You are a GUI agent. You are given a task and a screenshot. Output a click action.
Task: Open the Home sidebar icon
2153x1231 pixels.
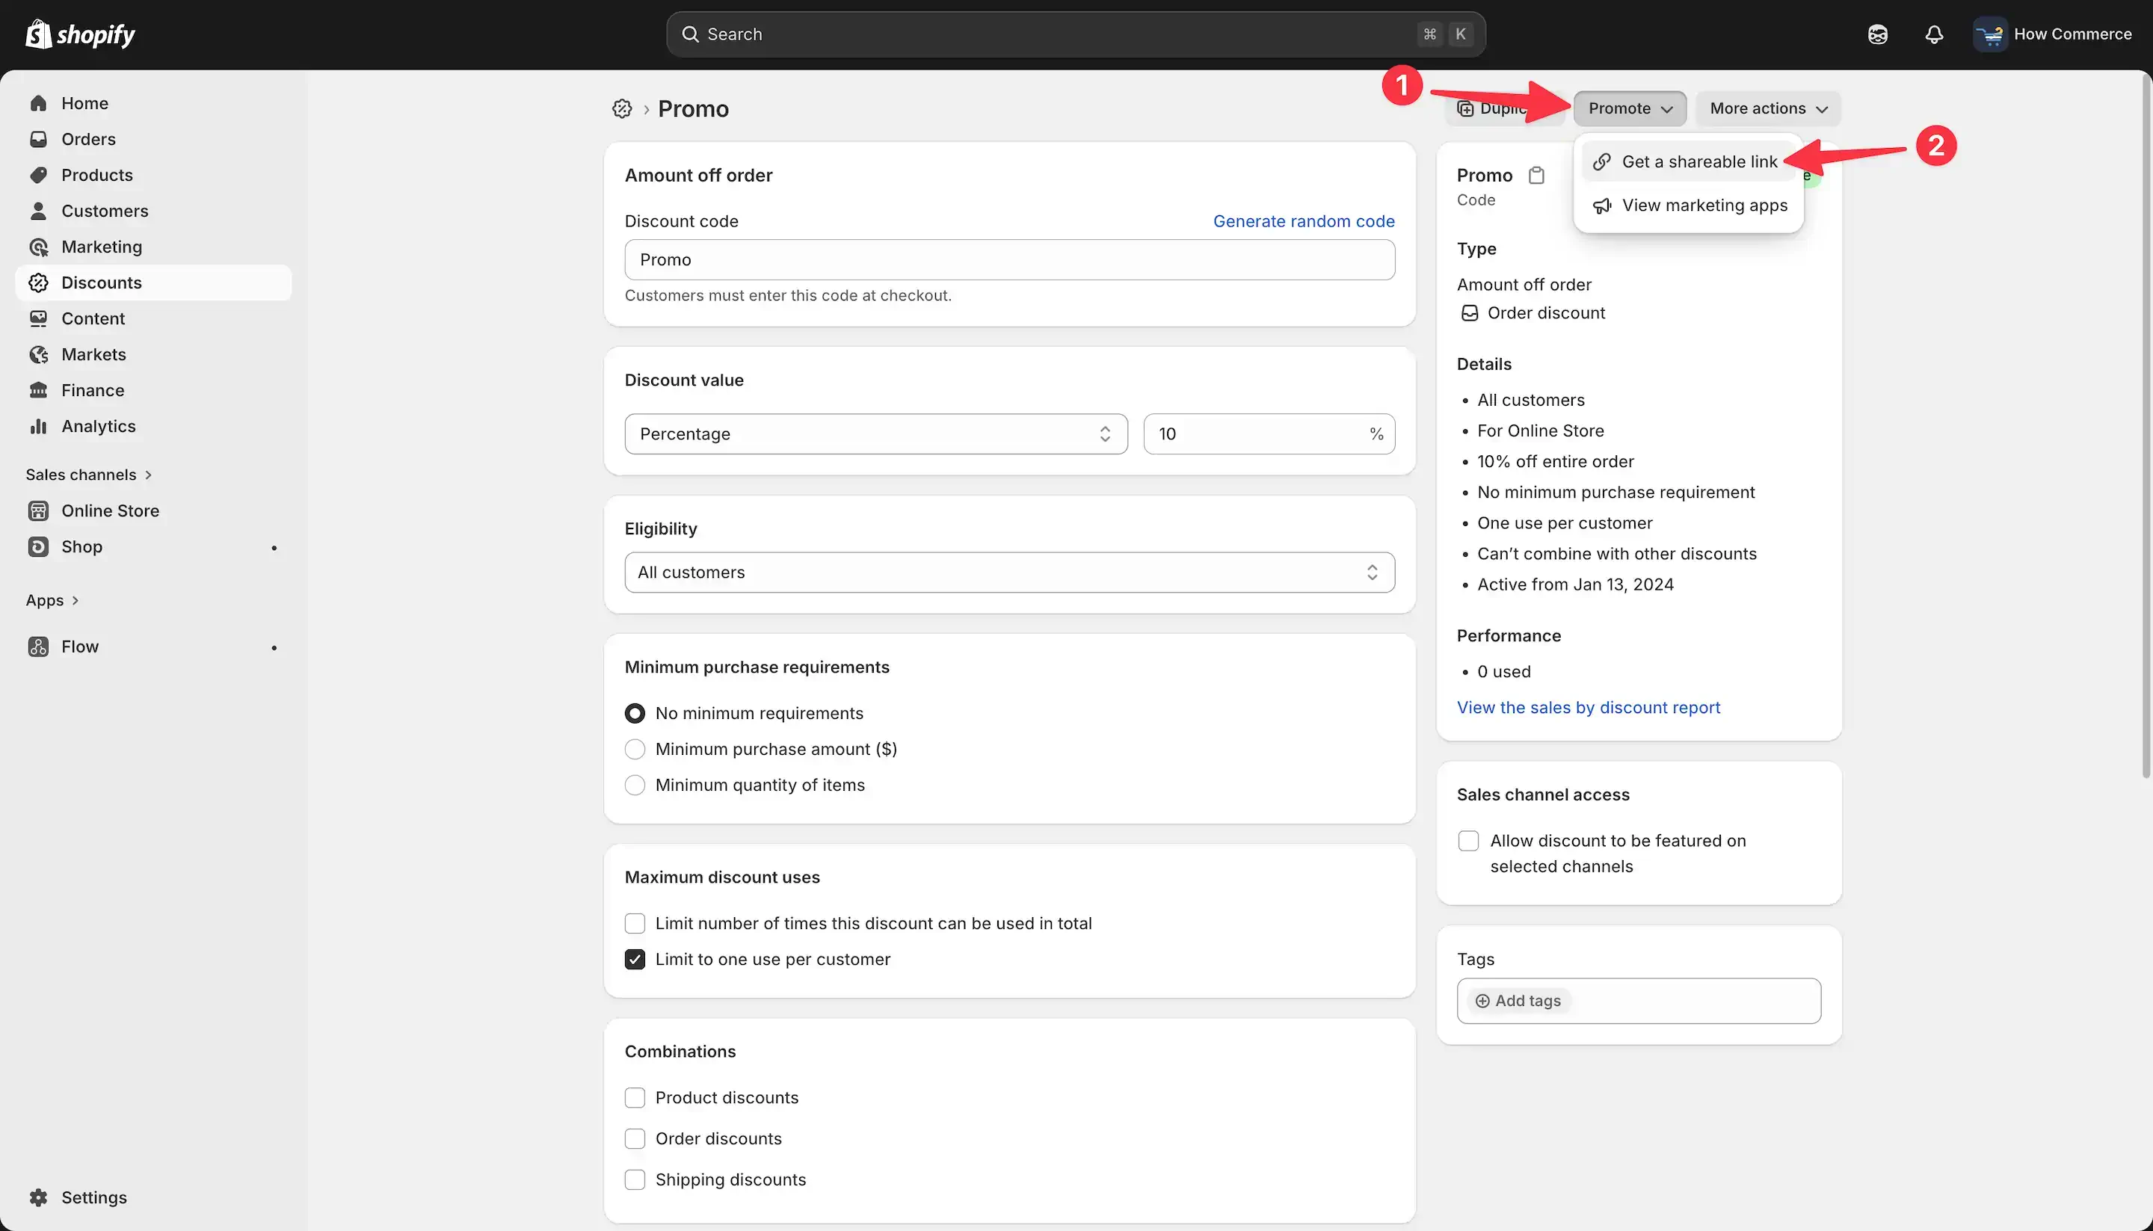[38, 103]
